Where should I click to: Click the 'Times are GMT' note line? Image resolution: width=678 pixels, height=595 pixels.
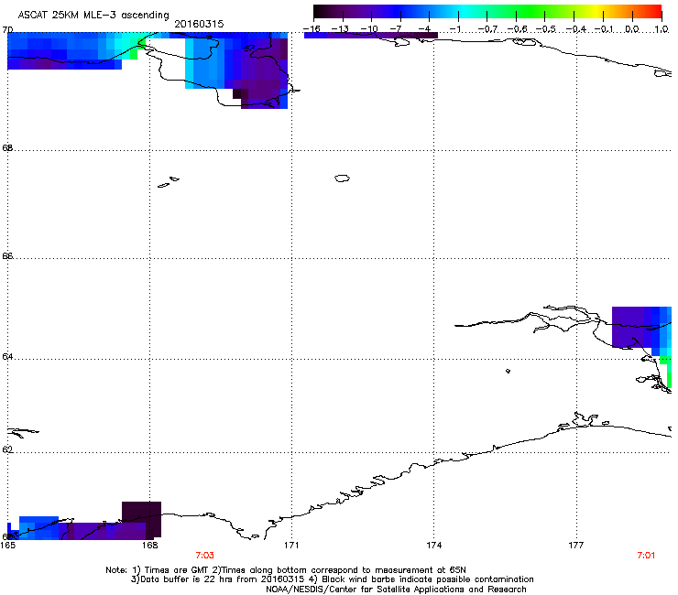[286, 570]
